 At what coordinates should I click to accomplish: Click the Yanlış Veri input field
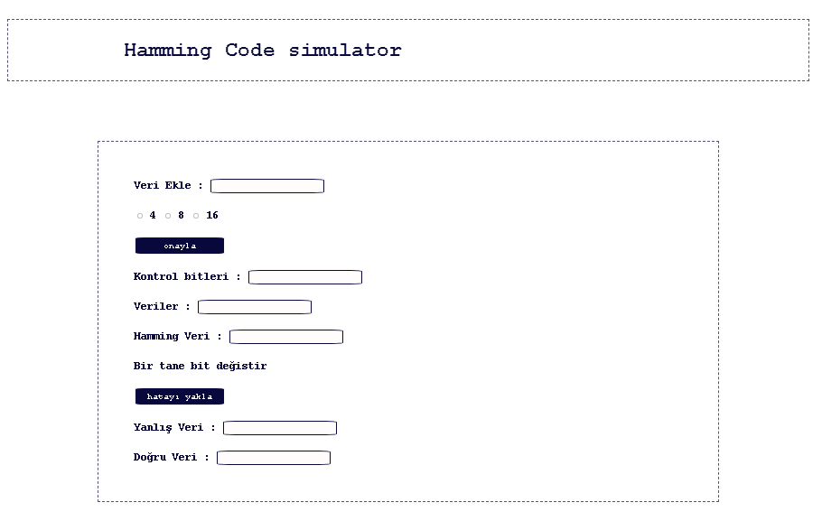pos(279,427)
